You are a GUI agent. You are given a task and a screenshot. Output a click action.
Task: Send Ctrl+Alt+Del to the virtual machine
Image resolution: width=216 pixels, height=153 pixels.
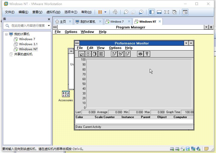[115, 12]
